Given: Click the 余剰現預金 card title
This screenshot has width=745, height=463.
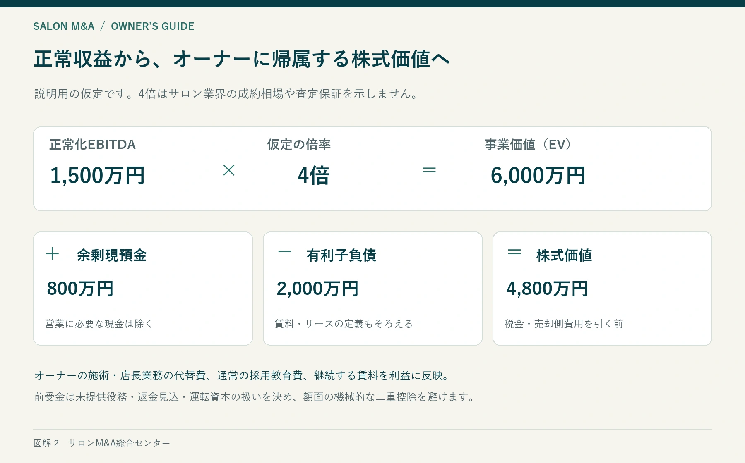Looking at the screenshot, I should (x=112, y=255).
